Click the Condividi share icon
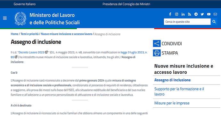Screen dimensions: 221x116 [x=157, y=43]
